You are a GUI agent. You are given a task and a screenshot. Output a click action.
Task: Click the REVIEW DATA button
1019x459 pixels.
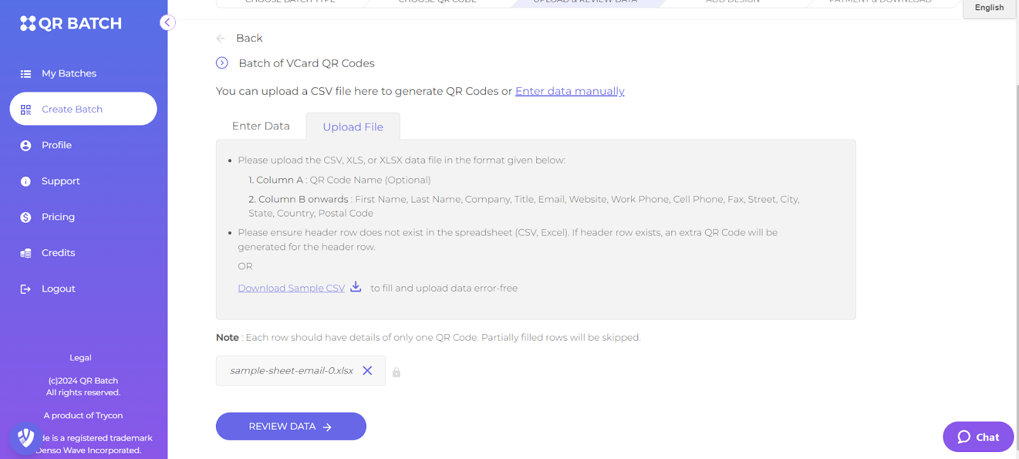click(291, 427)
